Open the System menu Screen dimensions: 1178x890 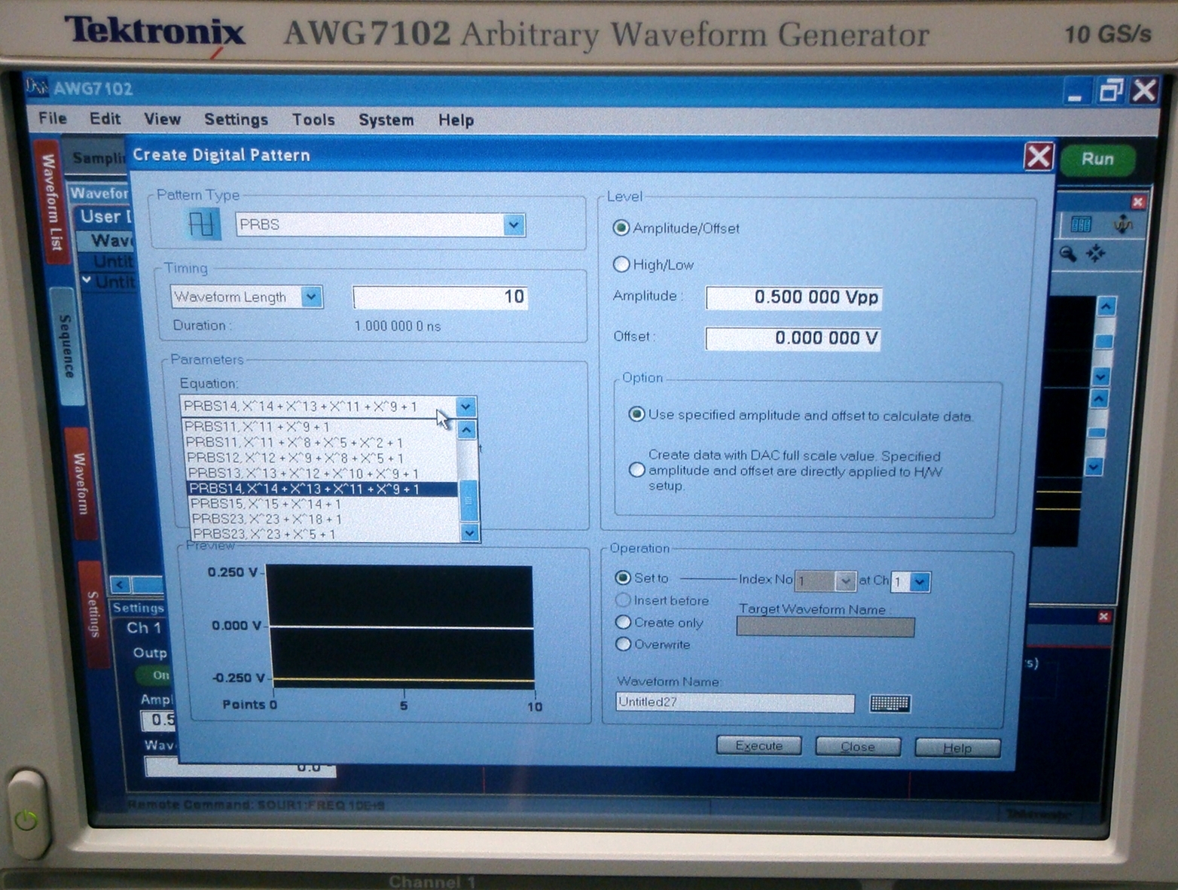(386, 120)
